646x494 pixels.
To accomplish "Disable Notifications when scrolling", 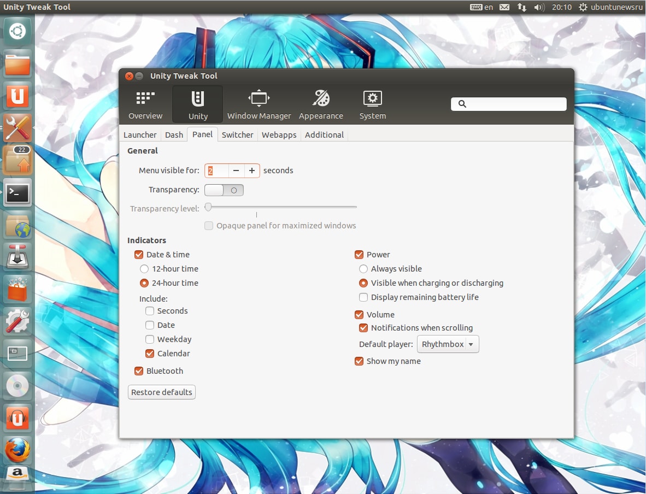I will 363,328.
